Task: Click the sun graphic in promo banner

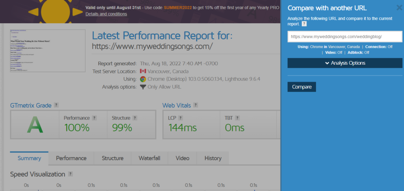Action: (x=56, y=11)
